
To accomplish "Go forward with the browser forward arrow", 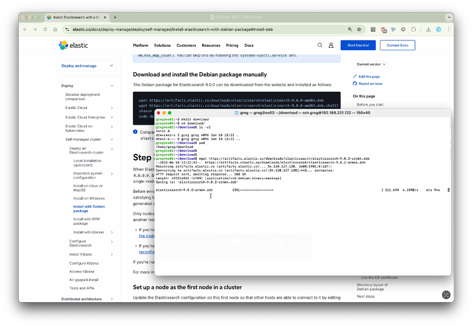I will (x=35, y=29).
